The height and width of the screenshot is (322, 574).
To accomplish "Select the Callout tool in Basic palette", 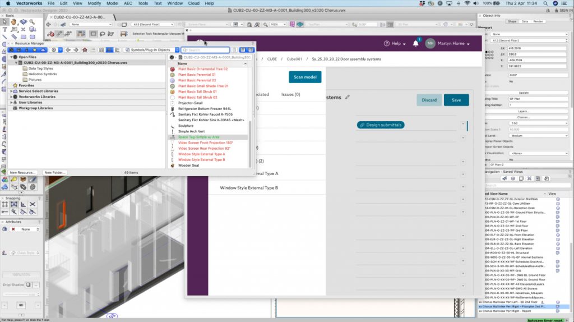I will [14, 29].
